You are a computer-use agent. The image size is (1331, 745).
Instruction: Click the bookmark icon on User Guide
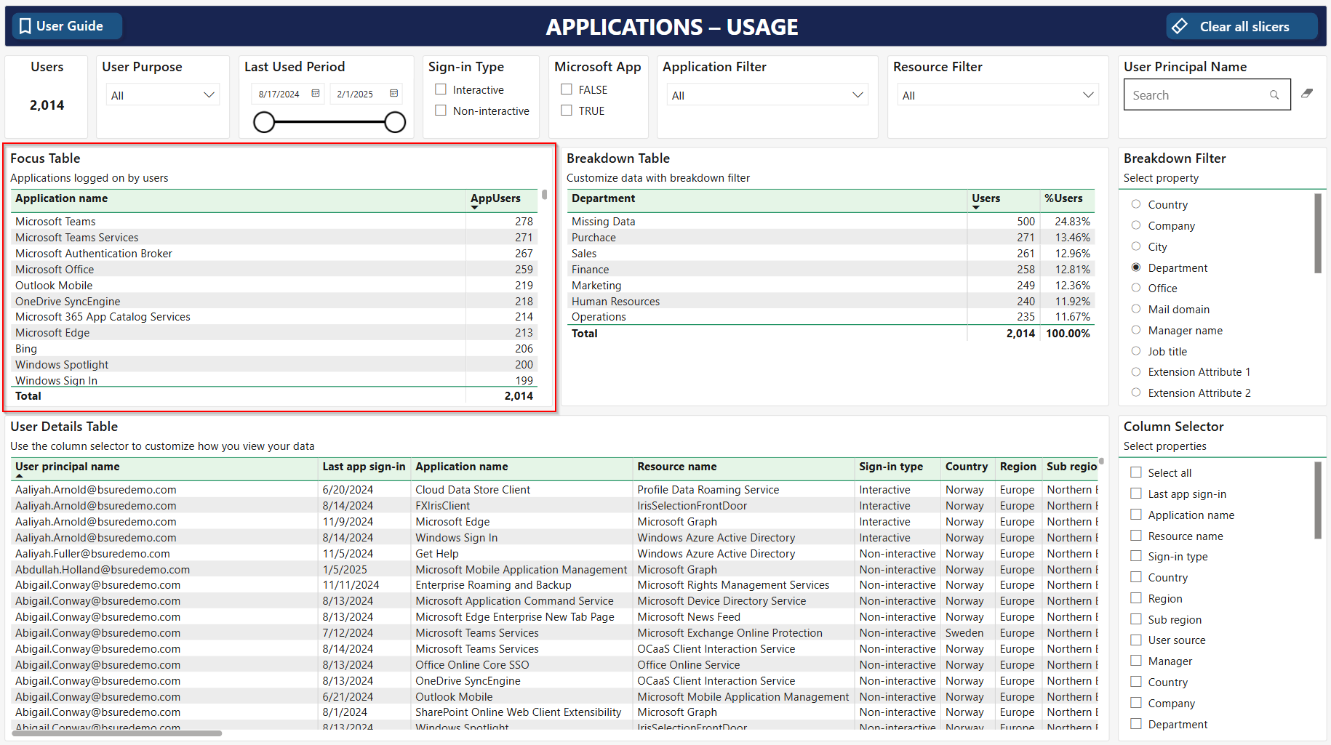(x=25, y=26)
